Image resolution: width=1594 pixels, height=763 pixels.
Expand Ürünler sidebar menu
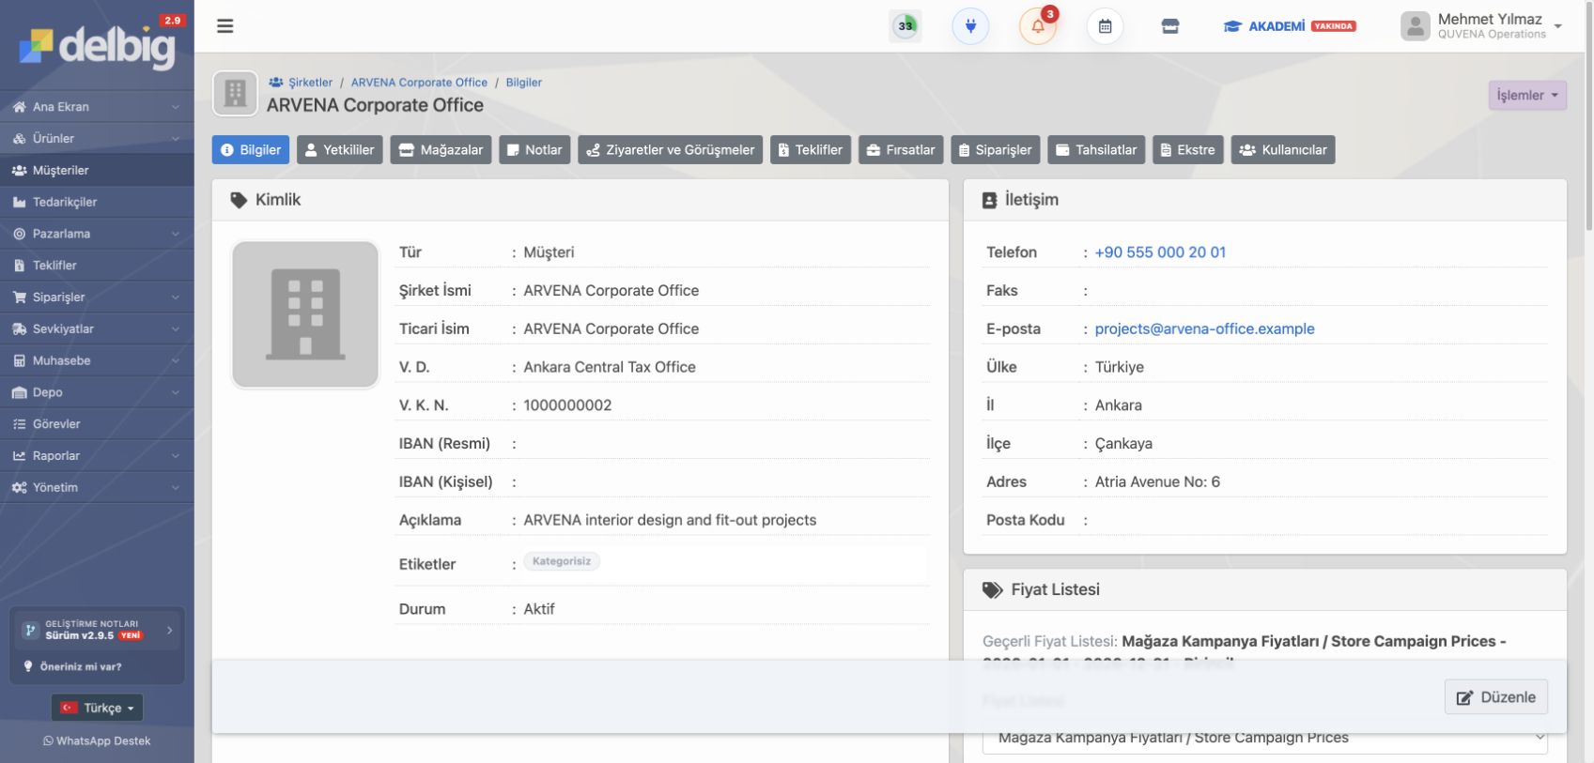pos(97,139)
